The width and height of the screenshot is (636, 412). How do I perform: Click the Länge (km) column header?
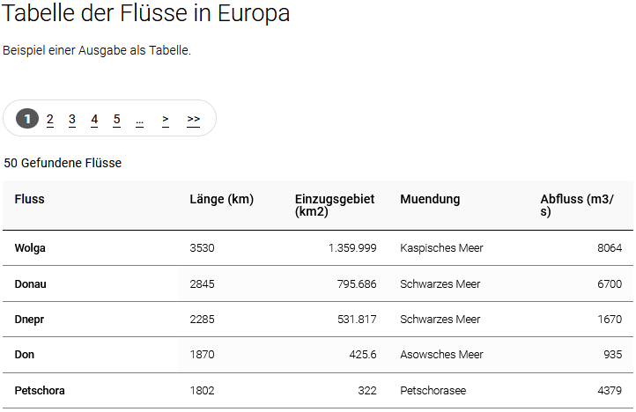pyautogui.click(x=221, y=199)
